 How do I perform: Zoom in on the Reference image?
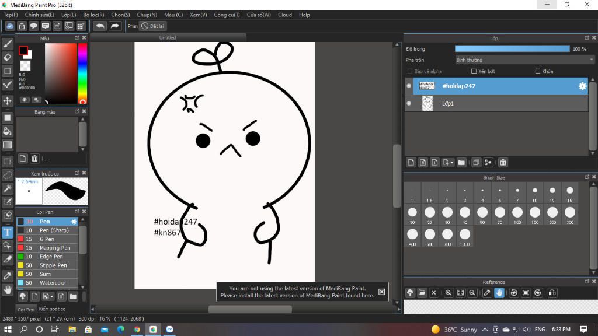click(448, 293)
